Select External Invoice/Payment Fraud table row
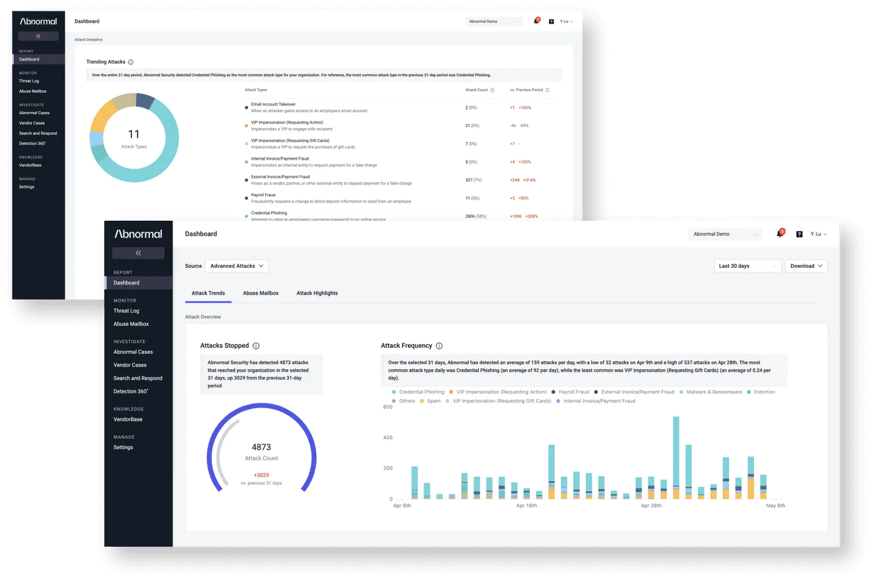The width and height of the screenshot is (872, 580). 403,180
